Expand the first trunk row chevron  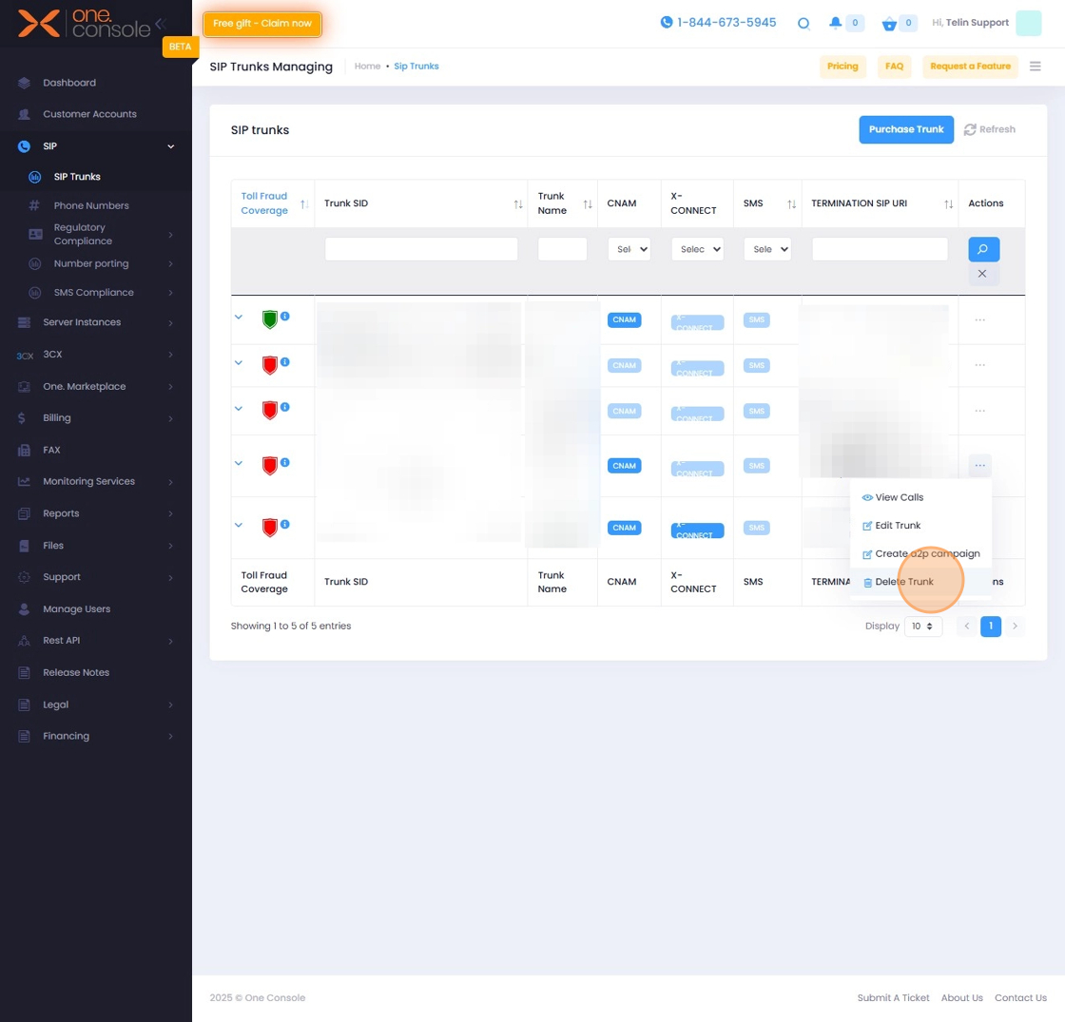click(239, 317)
